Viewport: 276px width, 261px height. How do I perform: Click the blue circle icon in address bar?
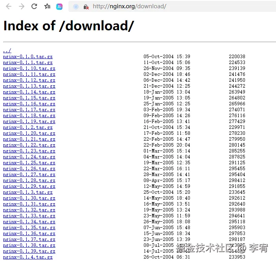click(x=76, y=7)
